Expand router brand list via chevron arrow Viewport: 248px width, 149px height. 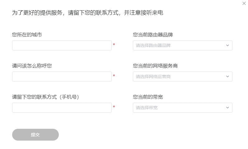coord(227,45)
